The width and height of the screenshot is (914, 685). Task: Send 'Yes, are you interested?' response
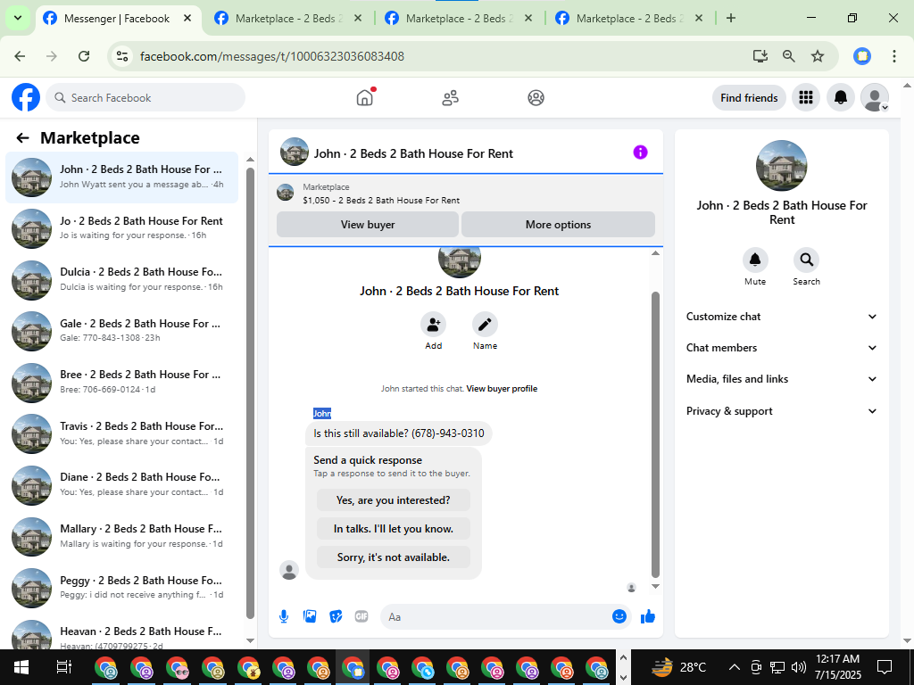coord(394,500)
